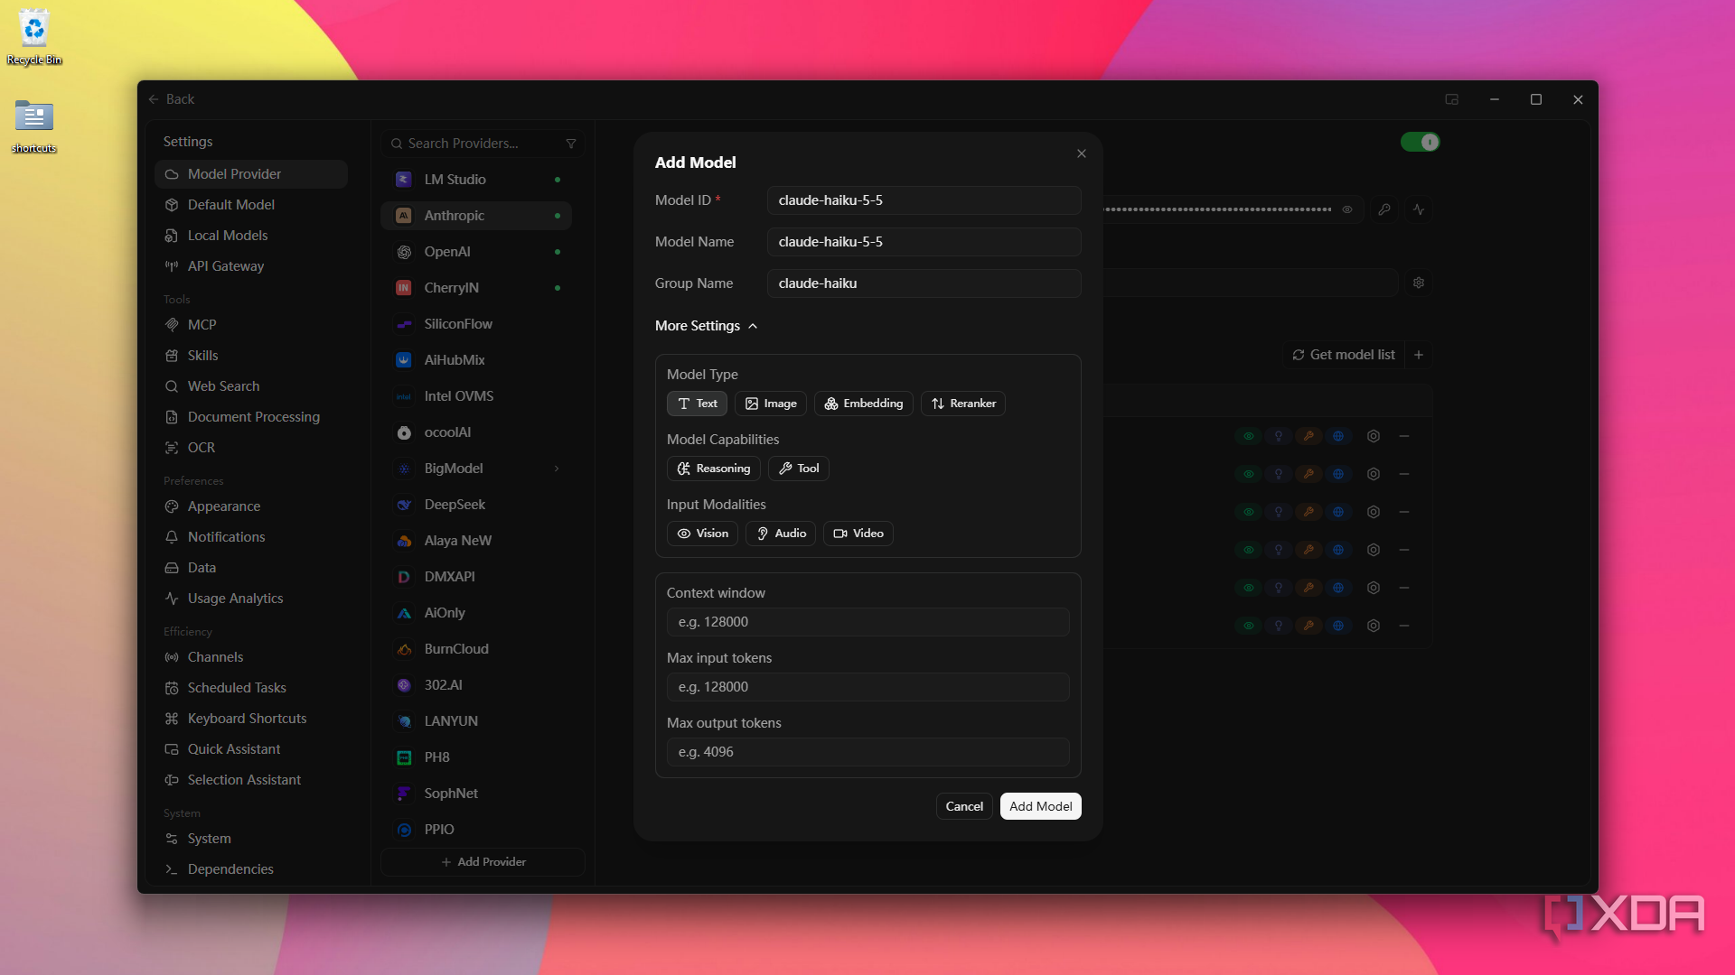Screen dimensions: 1735x975
Task: Select the CherryIN provider
Action: tap(476, 288)
